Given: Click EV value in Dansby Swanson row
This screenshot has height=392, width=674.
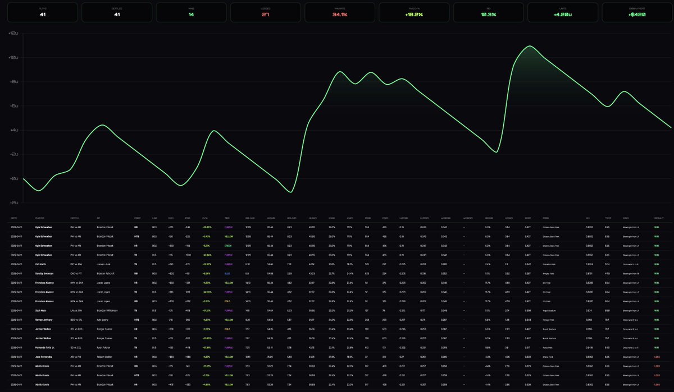Looking at the screenshot, I should tap(206, 273).
